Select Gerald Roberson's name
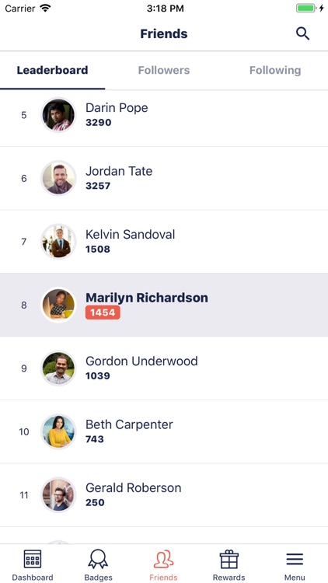This screenshot has width=328, height=583. click(x=134, y=487)
